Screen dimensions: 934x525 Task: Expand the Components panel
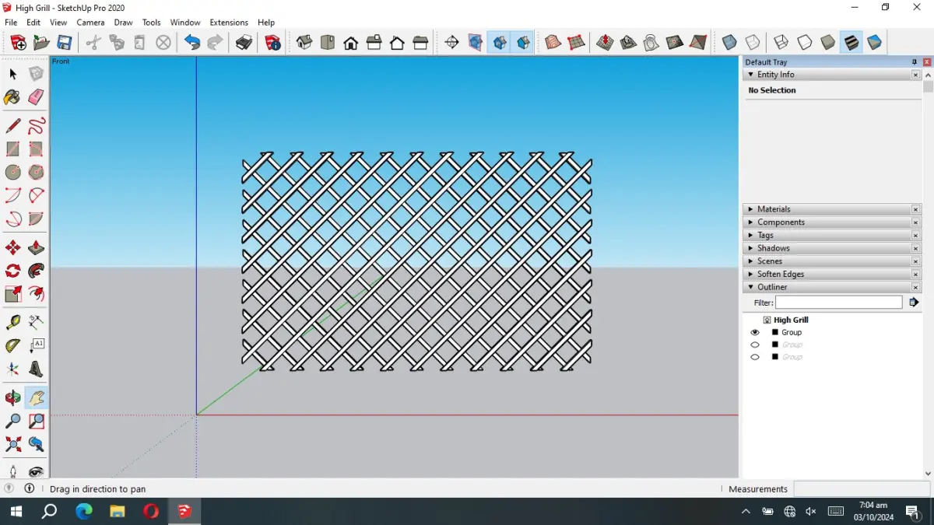[750, 222]
